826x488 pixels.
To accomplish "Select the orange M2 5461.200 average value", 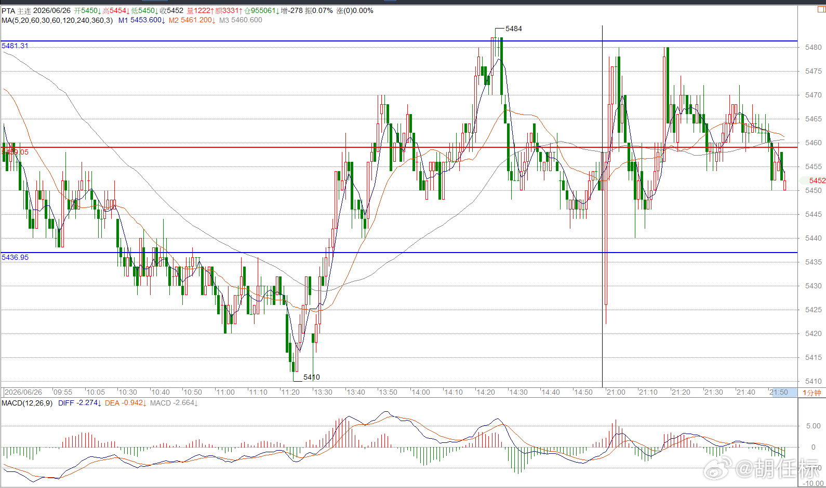I will point(192,20).
